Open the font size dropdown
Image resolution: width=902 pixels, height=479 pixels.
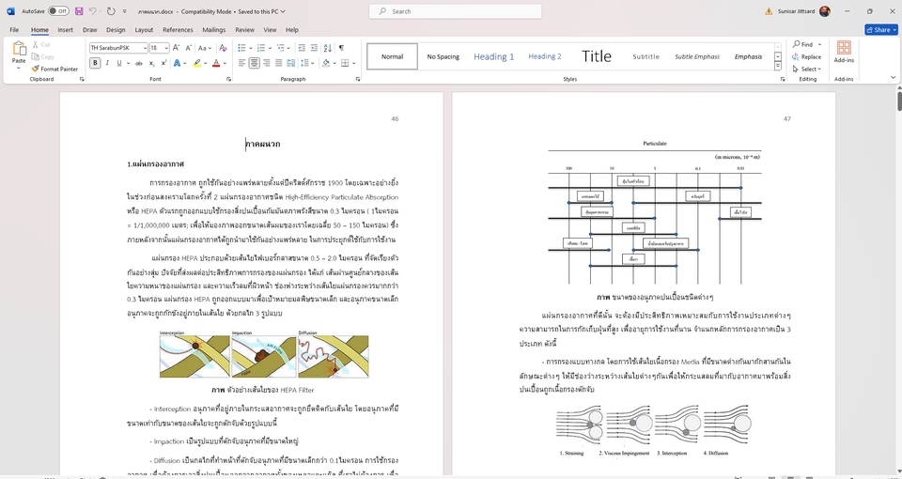(166, 47)
